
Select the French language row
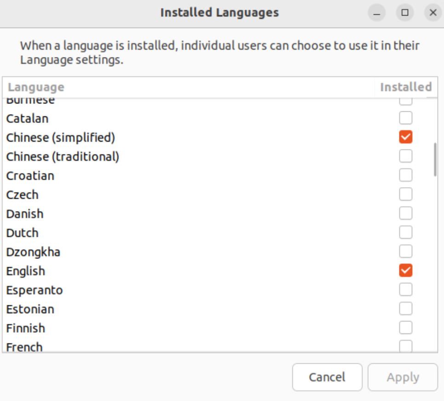point(24,347)
